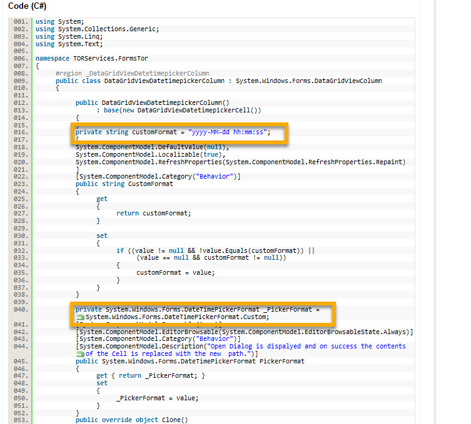This screenshot has height=424, width=471.
Task: Click "namespace TORServices.FormsTor" line
Action: [x=91, y=58]
